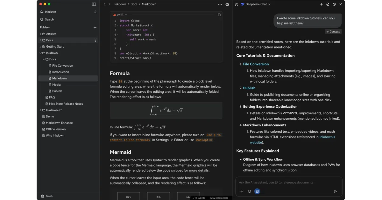This screenshot has width=382, height=200.
Task: Fold the init code line
Action: tap(117, 35)
